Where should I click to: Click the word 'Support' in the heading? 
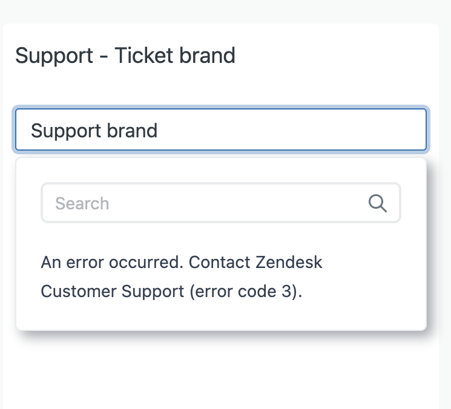click(x=54, y=56)
